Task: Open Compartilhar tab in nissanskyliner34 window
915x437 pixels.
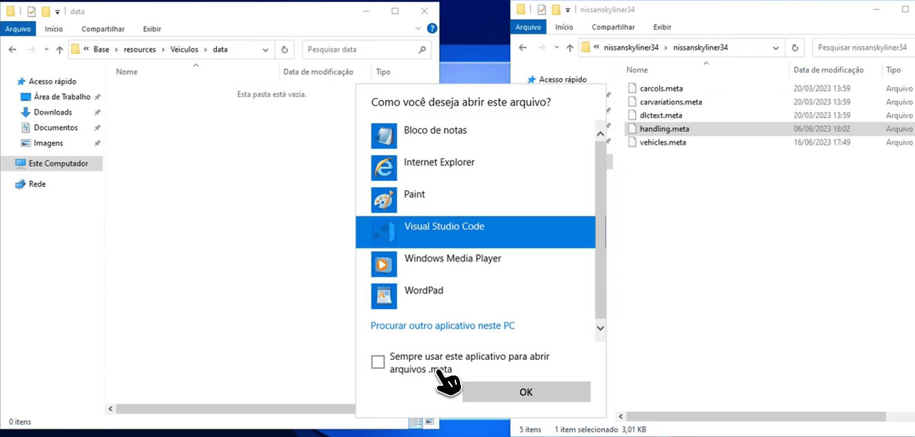Action: click(613, 27)
